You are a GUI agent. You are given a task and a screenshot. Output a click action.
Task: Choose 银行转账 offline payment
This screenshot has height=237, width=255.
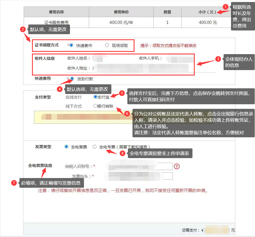96,106
